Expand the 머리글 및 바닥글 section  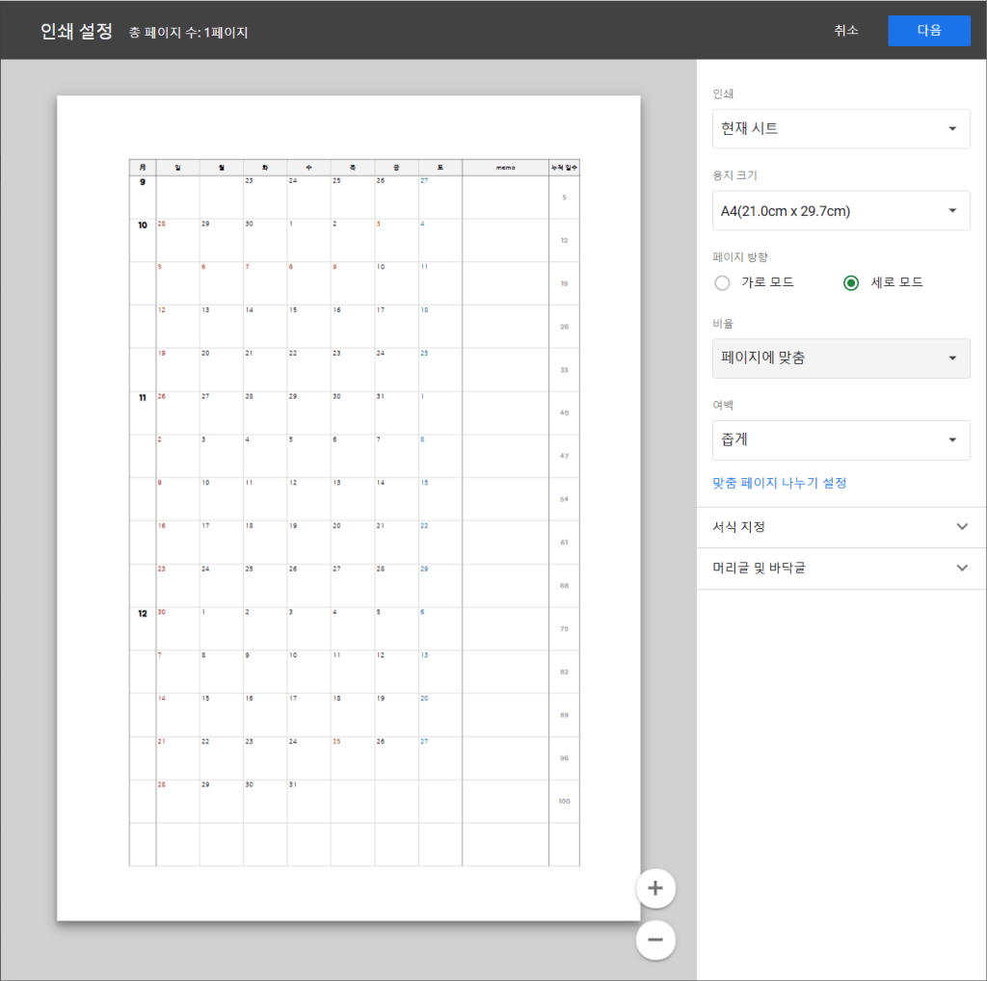click(x=840, y=568)
